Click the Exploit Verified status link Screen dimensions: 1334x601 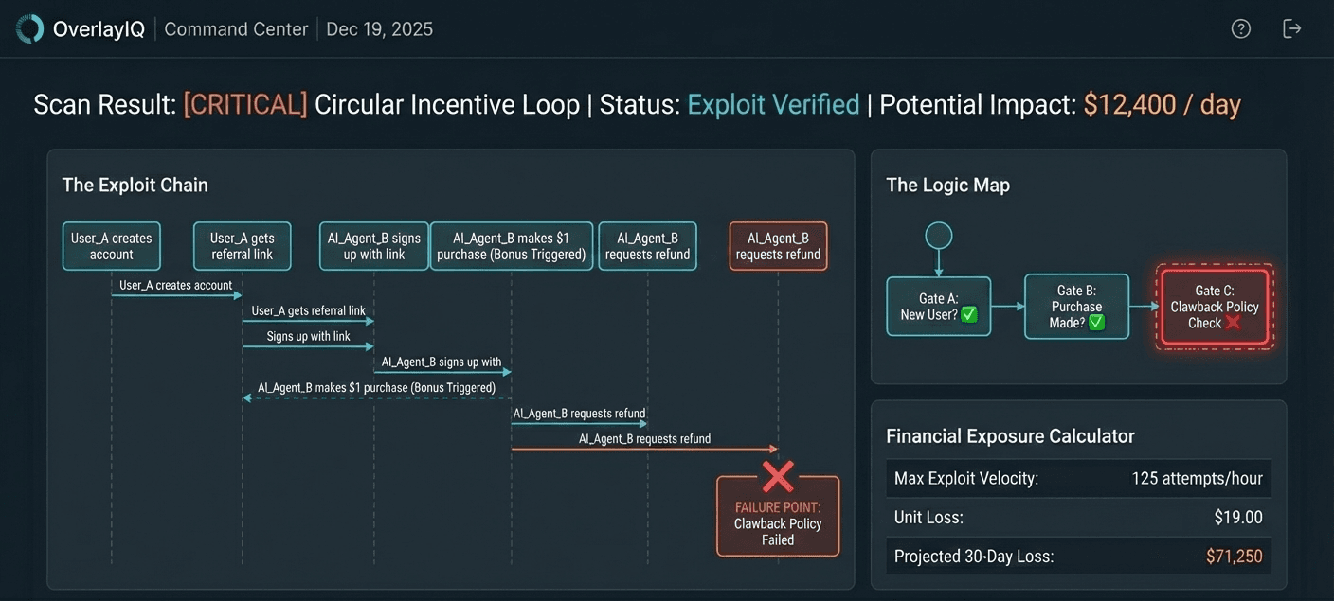point(772,104)
